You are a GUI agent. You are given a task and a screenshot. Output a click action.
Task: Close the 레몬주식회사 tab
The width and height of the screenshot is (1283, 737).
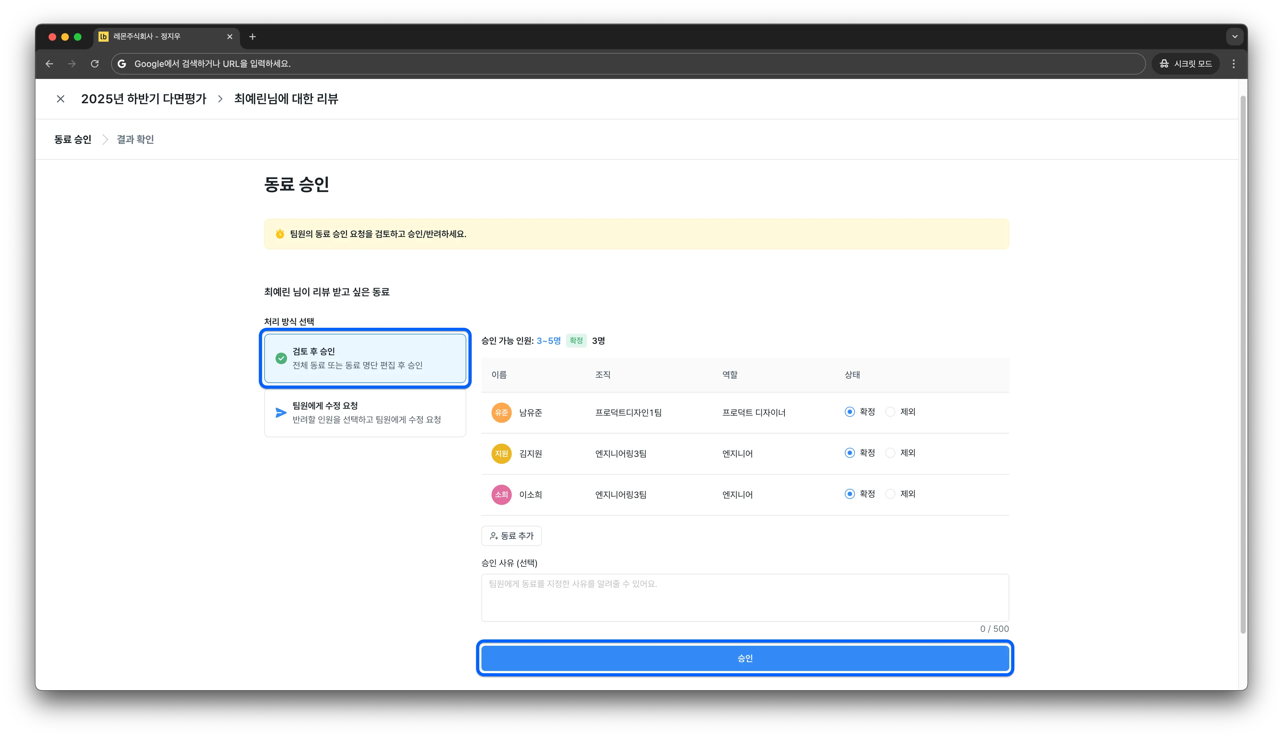tap(230, 36)
